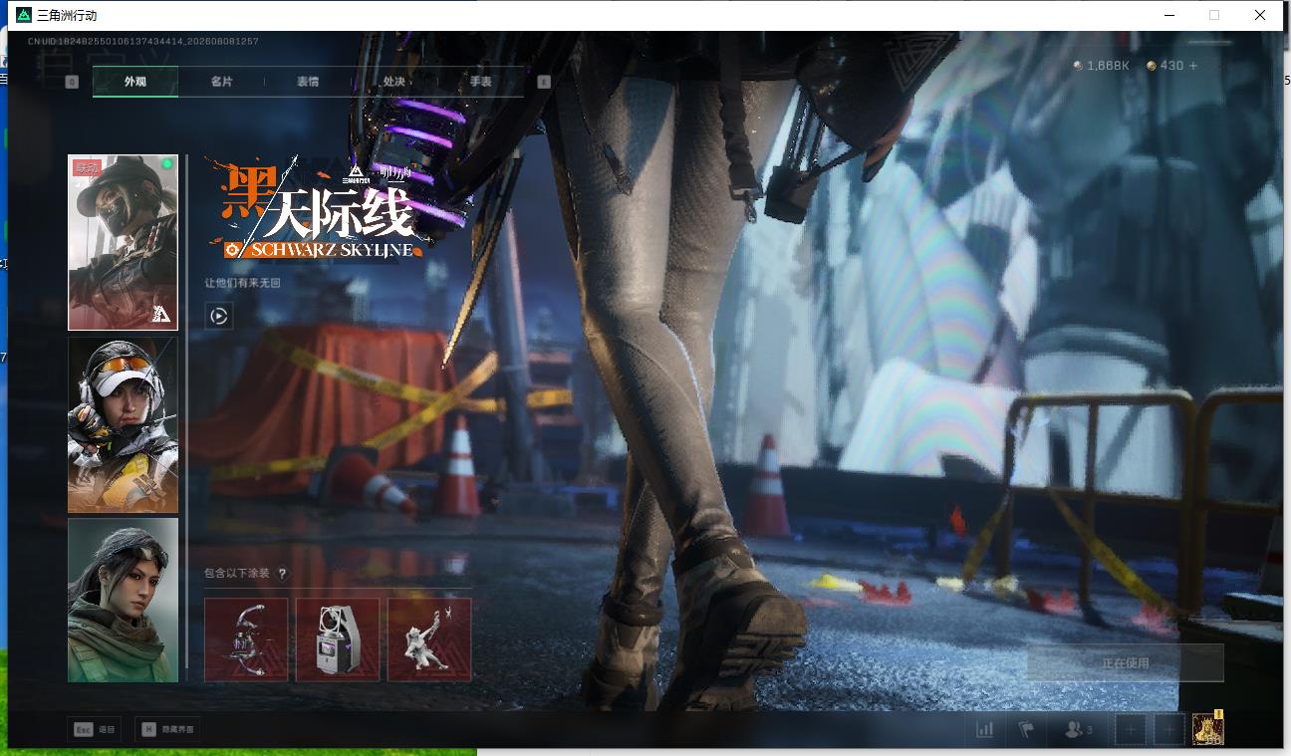1291x756 pixels.
Task: Switch to the 外观 tab
Action: (x=135, y=82)
